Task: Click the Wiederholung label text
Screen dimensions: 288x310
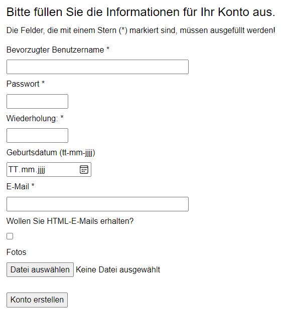Action: point(35,118)
